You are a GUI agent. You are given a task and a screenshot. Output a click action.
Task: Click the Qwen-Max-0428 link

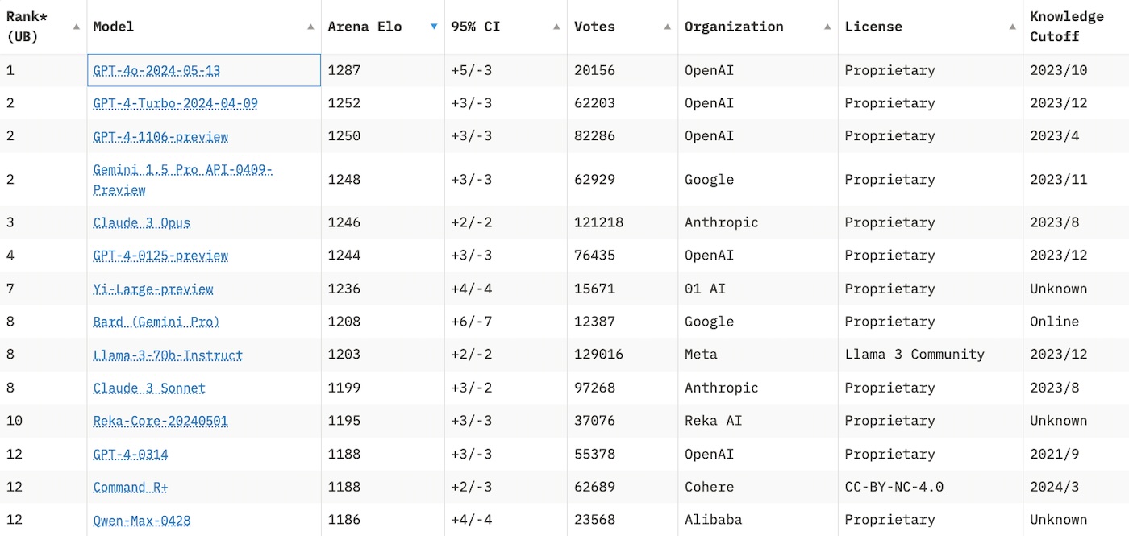(142, 520)
